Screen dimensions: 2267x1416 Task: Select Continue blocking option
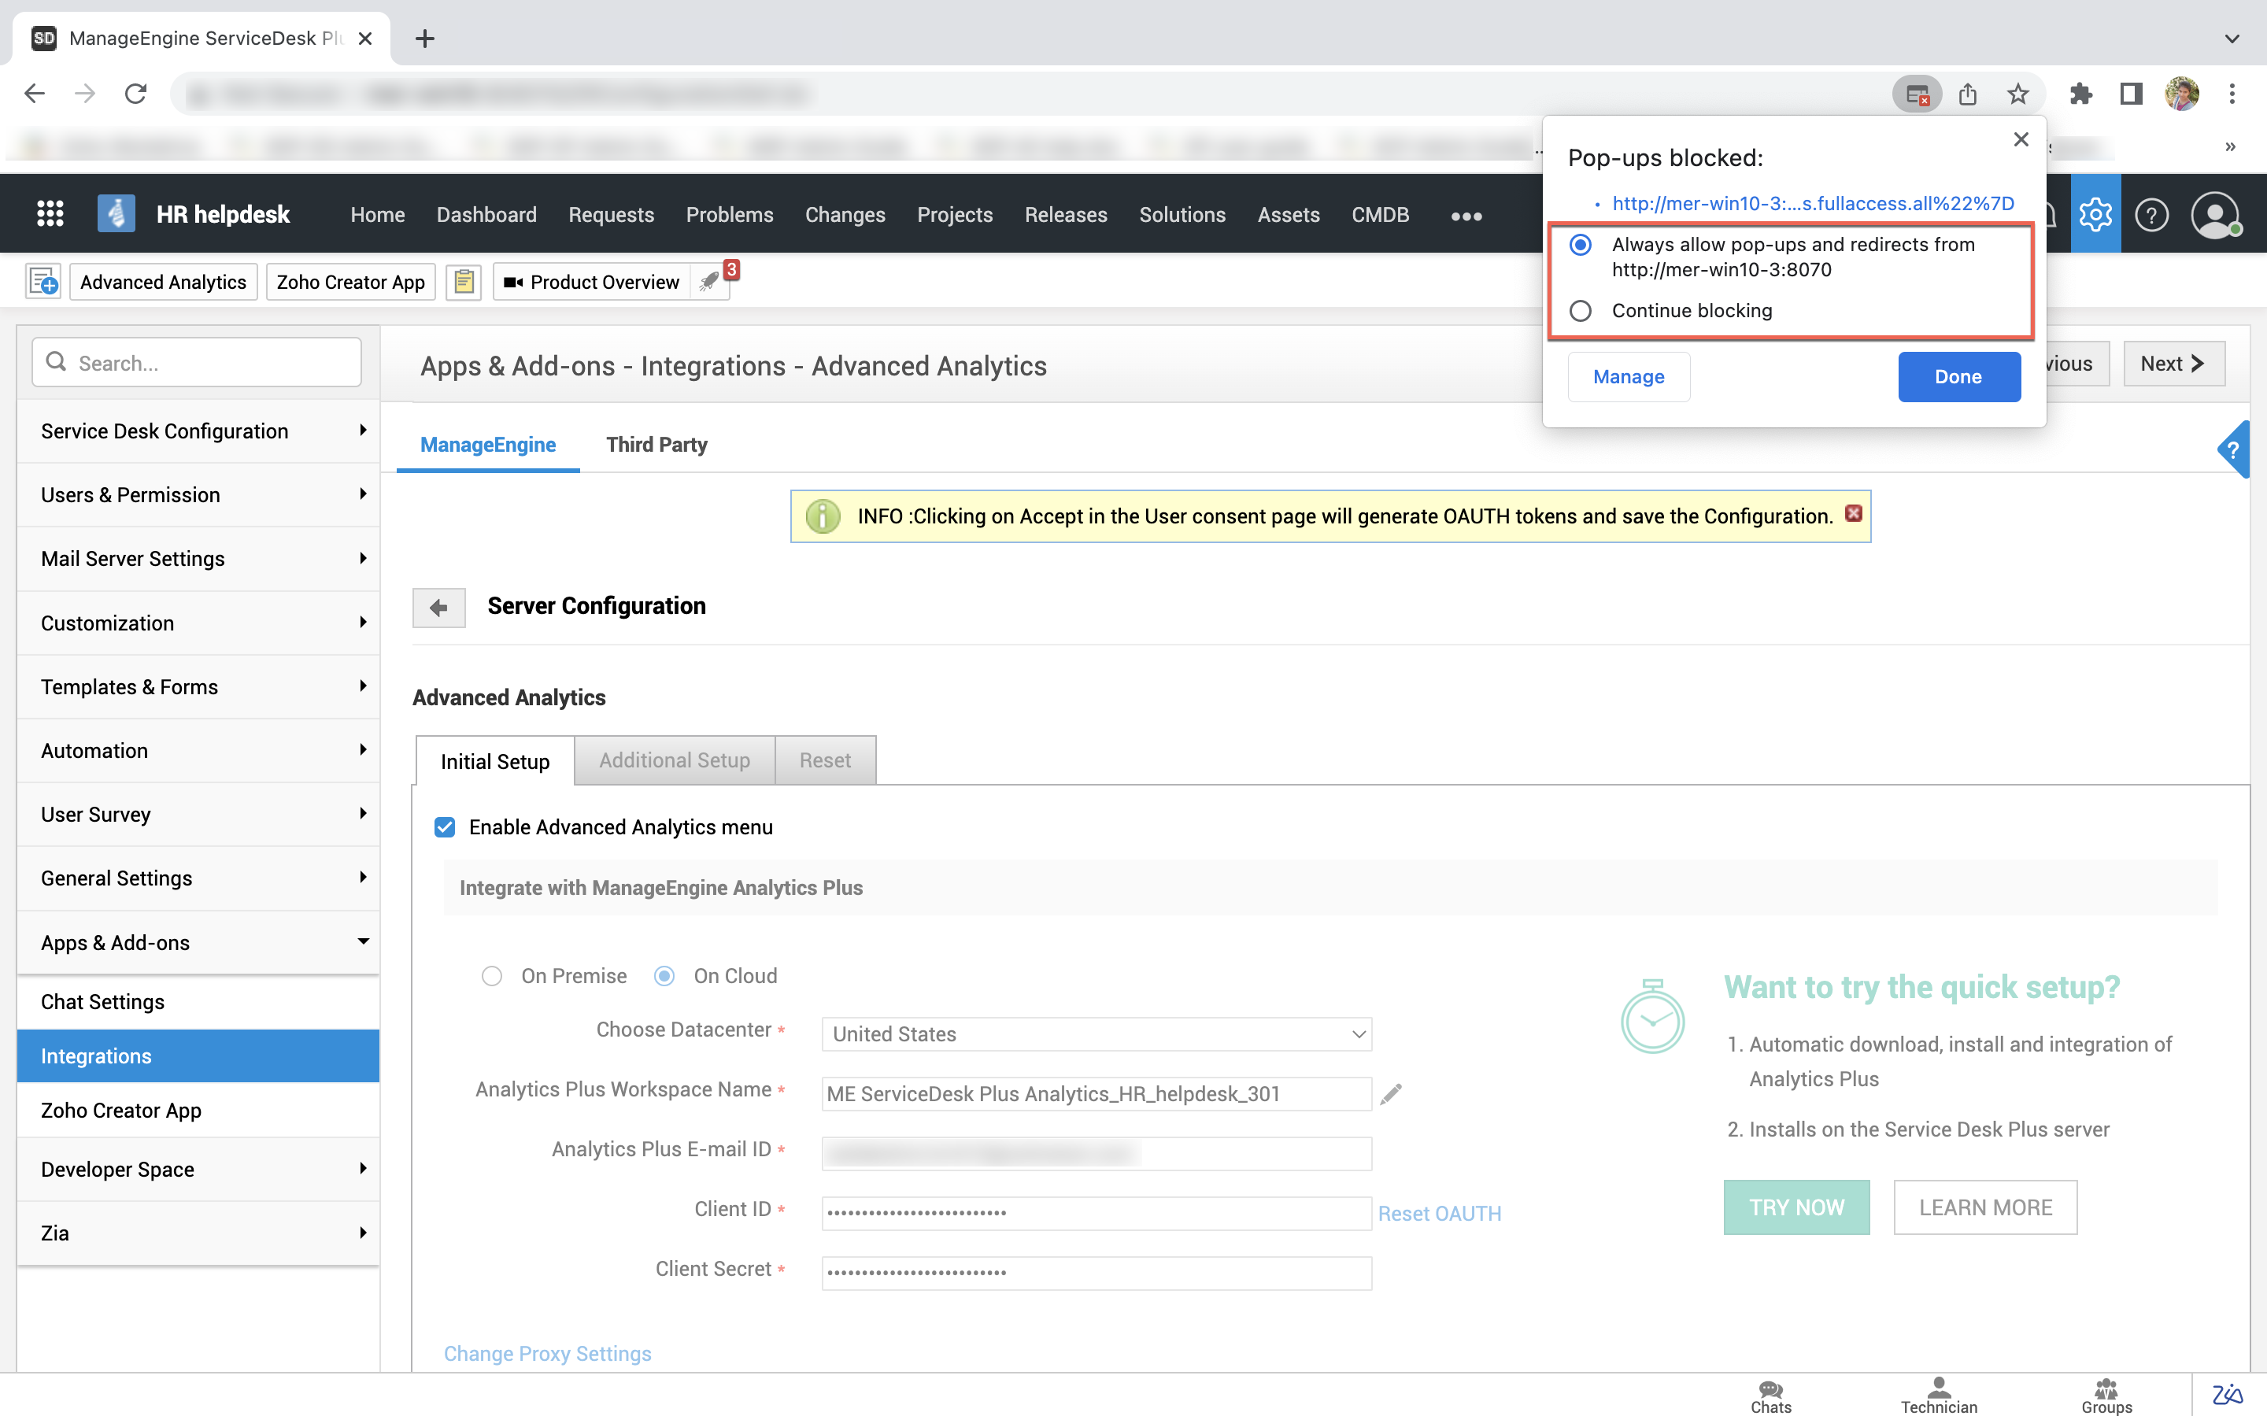click(x=1581, y=311)
